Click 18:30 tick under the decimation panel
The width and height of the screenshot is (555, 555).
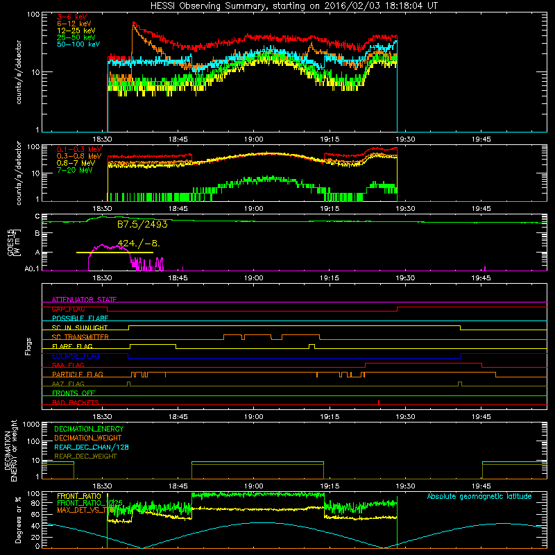[102, 486]
